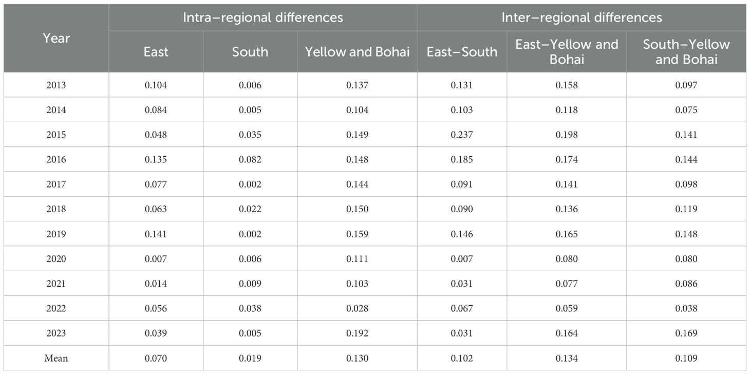Click the 2015 East–South value 0.237
Viewport: 750px width, 374px height.
click(x=462, y=135)
